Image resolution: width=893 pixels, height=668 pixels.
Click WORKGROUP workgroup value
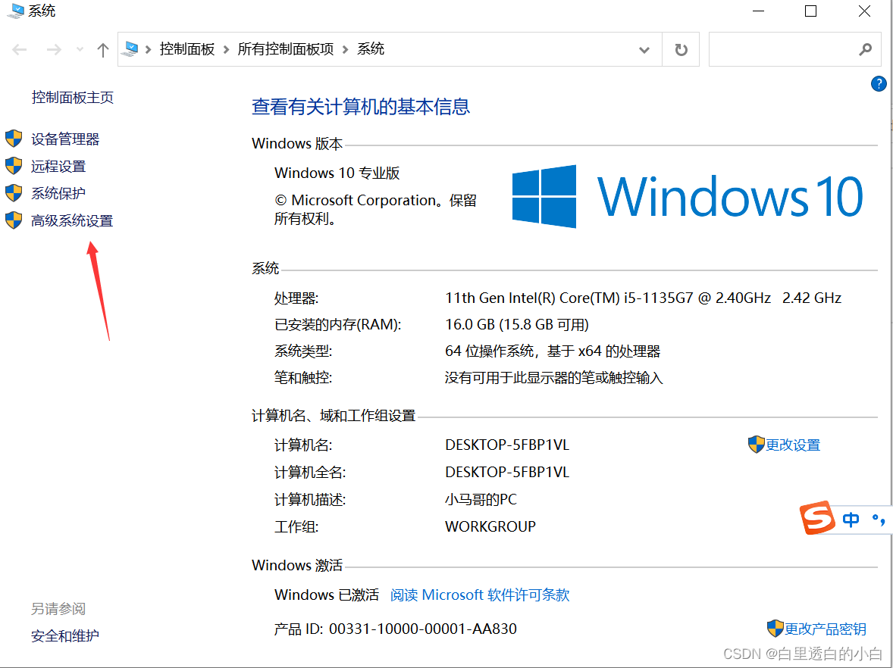[490, 526]
